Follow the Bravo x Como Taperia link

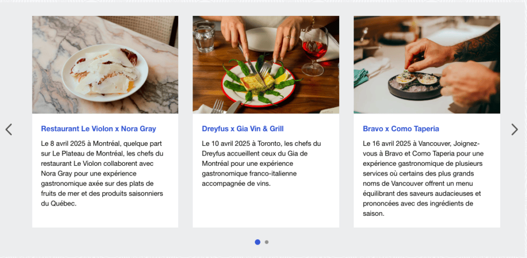(401, 129)
